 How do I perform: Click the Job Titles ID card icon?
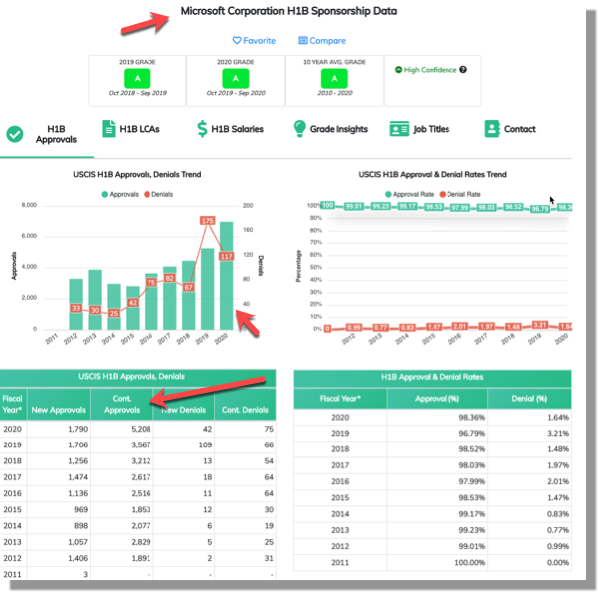point(399,129)
